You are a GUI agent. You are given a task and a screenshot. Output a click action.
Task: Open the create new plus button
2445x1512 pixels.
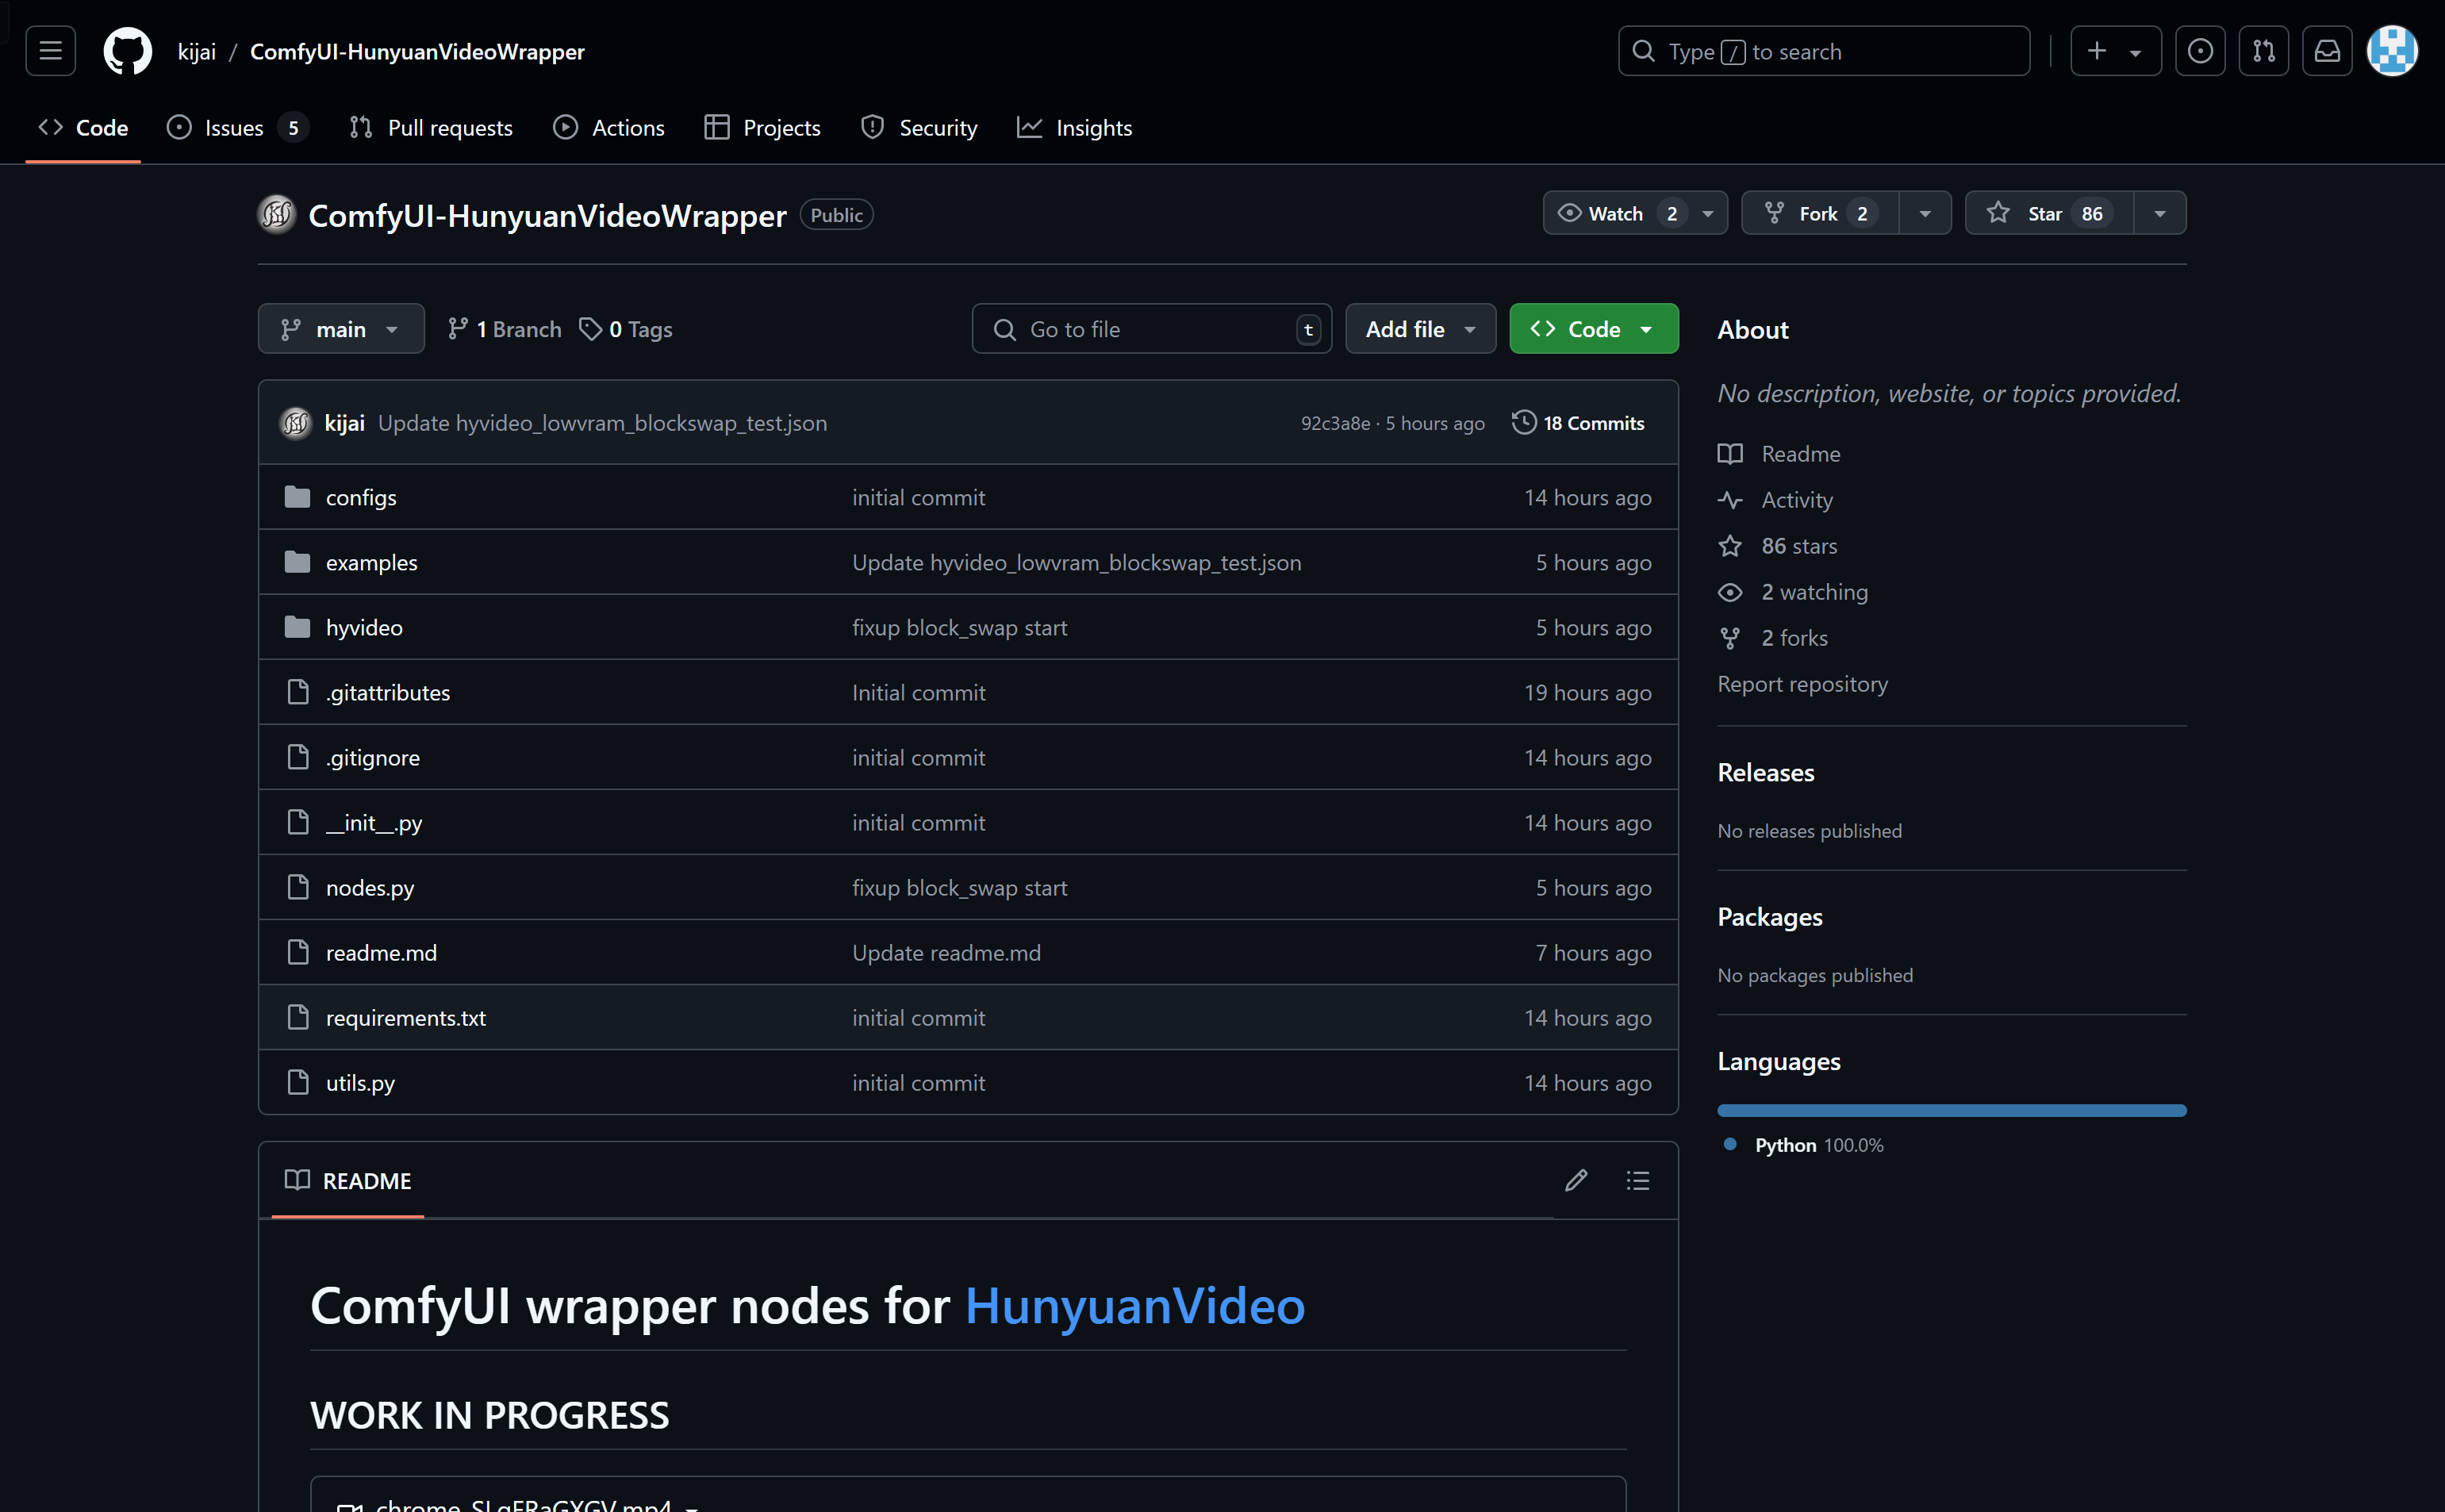[2097, 51]
